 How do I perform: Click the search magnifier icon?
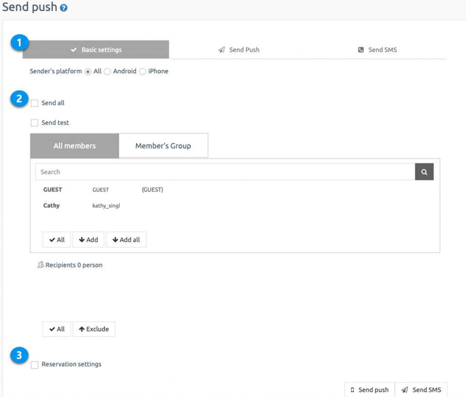point(424,172)
